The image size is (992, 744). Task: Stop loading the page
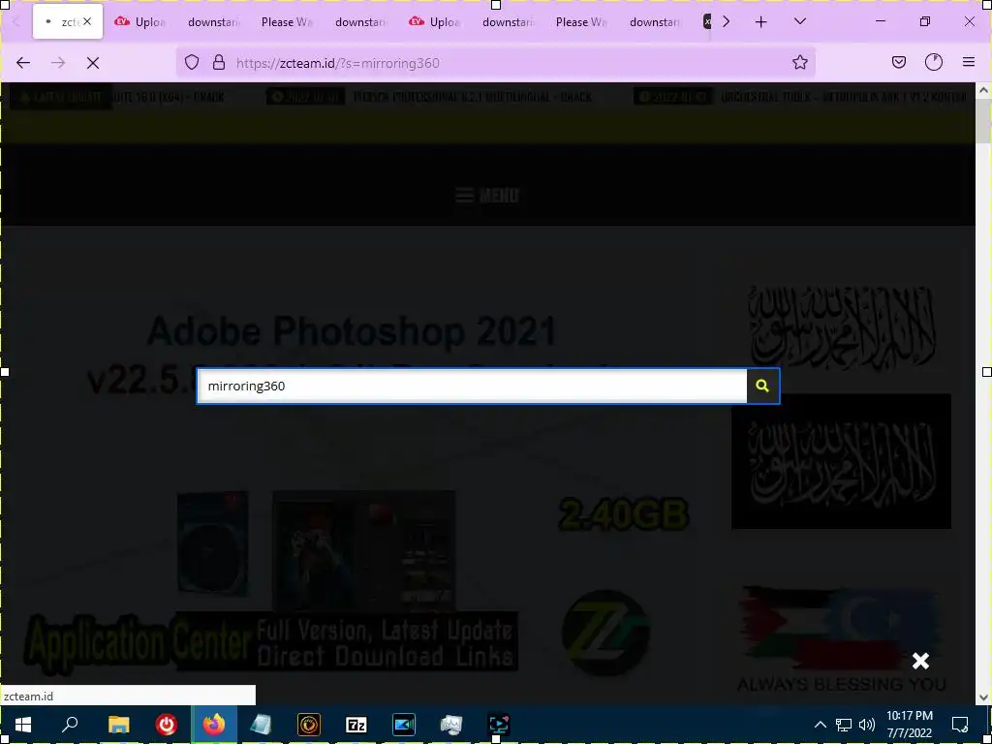coord(93,63)
